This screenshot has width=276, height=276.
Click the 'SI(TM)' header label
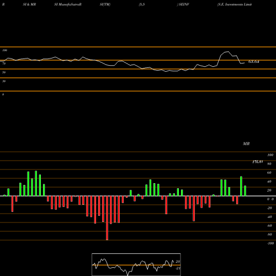(105, 4)
